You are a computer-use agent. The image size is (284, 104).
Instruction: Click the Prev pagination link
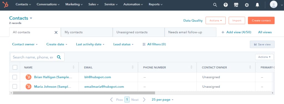click(x=120, y=100)
